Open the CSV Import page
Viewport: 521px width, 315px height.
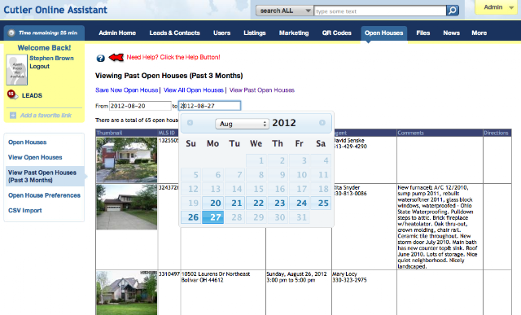pos(25,211)
